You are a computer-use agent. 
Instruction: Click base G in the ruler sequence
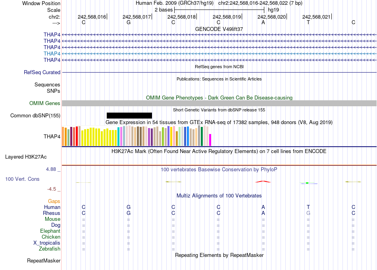coord(129,22)
